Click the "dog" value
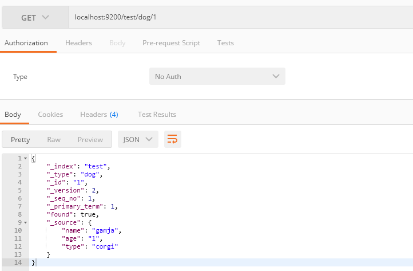Viewport: 413px width, 271px height. (90, 174)
